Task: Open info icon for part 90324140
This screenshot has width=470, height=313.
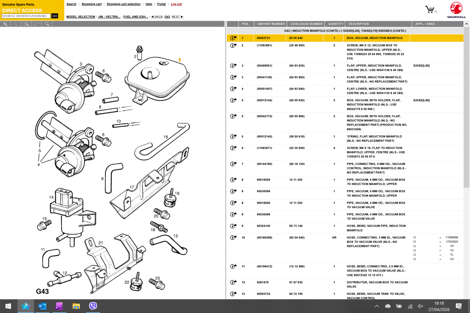Action: pyautogui.click(x=233, y=226)
